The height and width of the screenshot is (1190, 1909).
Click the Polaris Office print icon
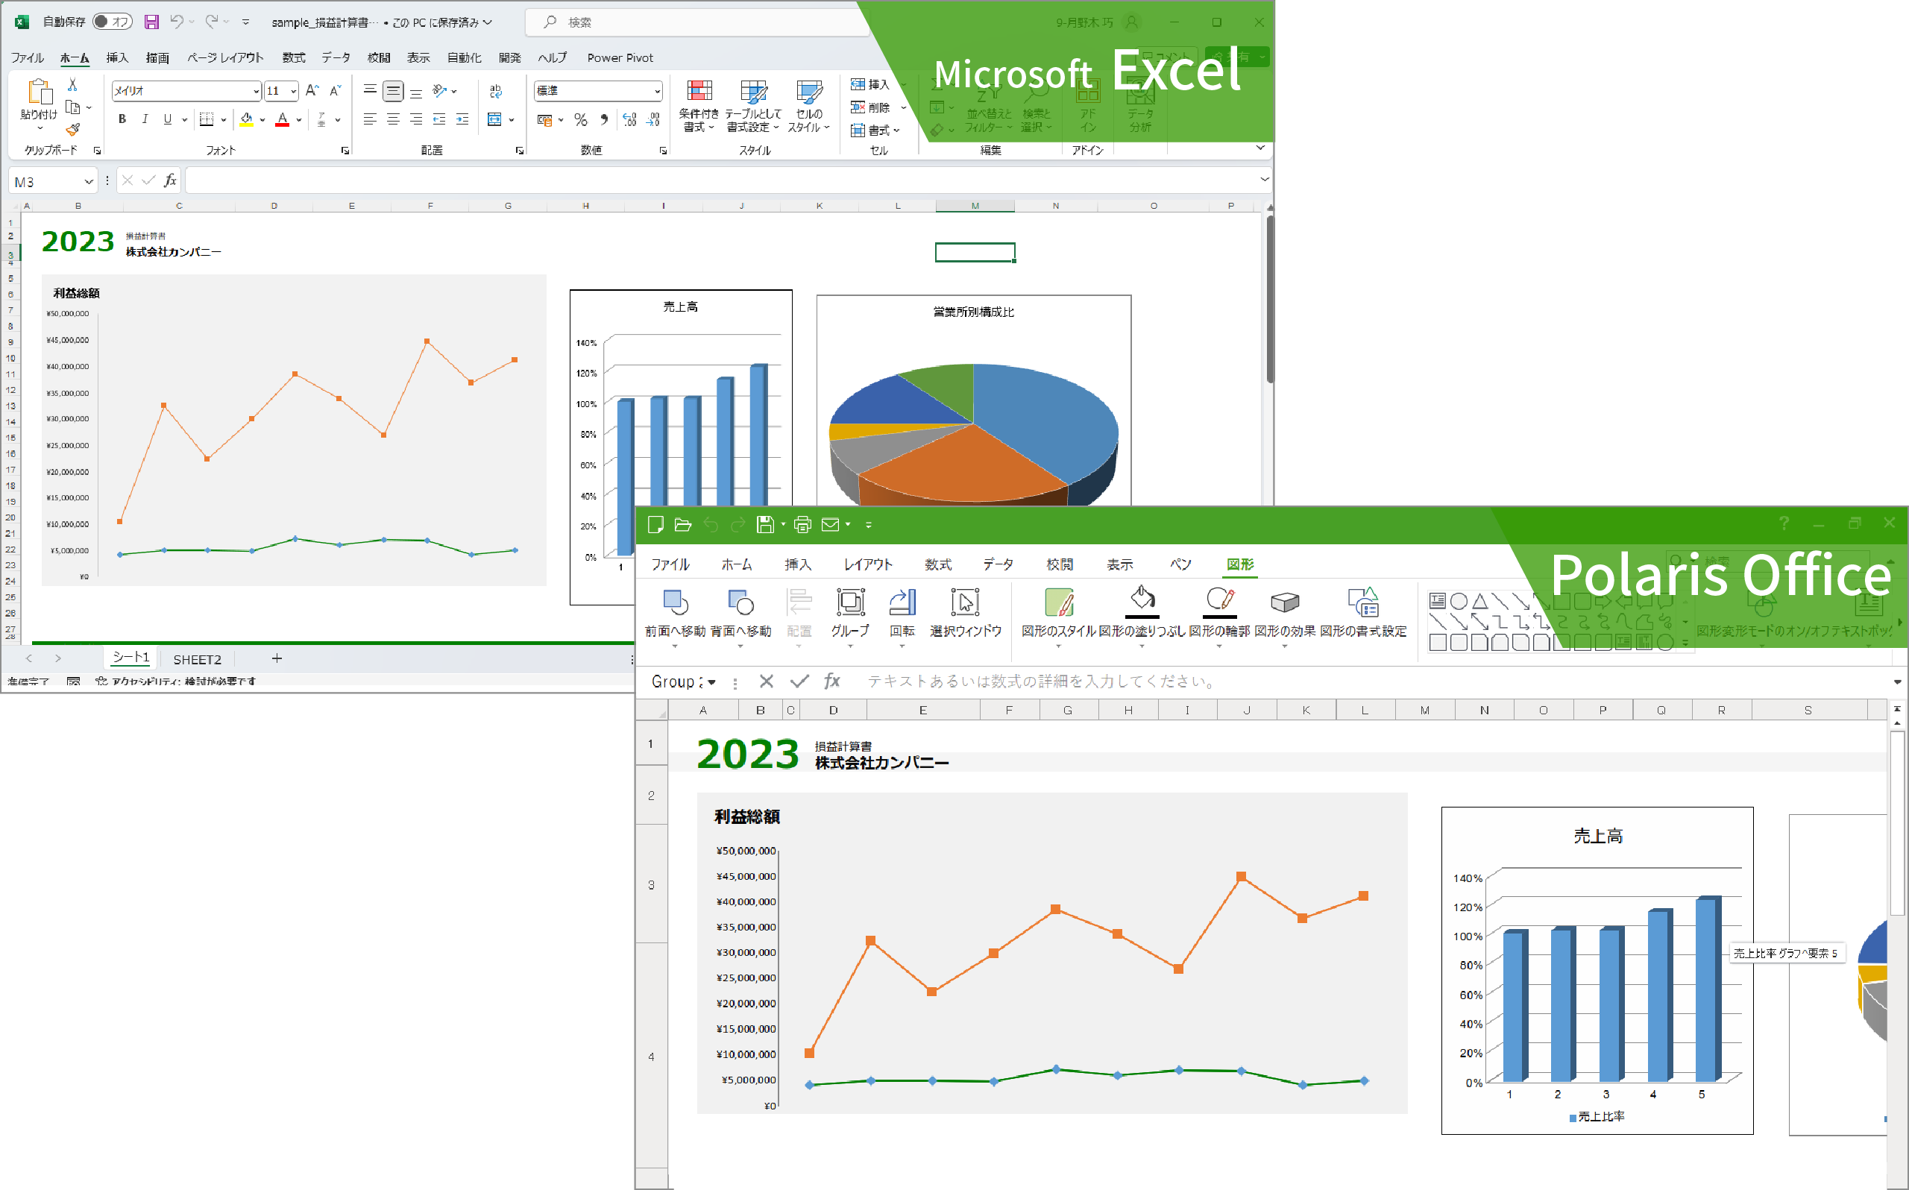(x=802, y=525)
